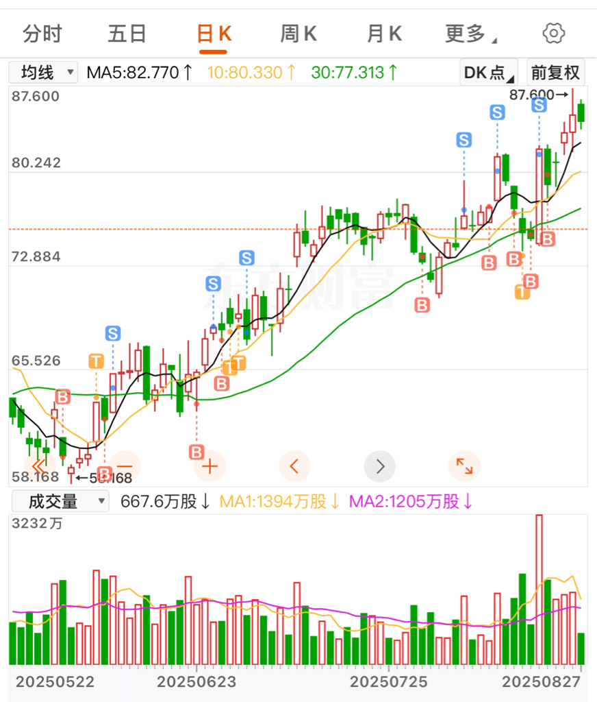597x702 pixels.
Task: Click the MA30 77.313 value label
Action: coord(354,73)
